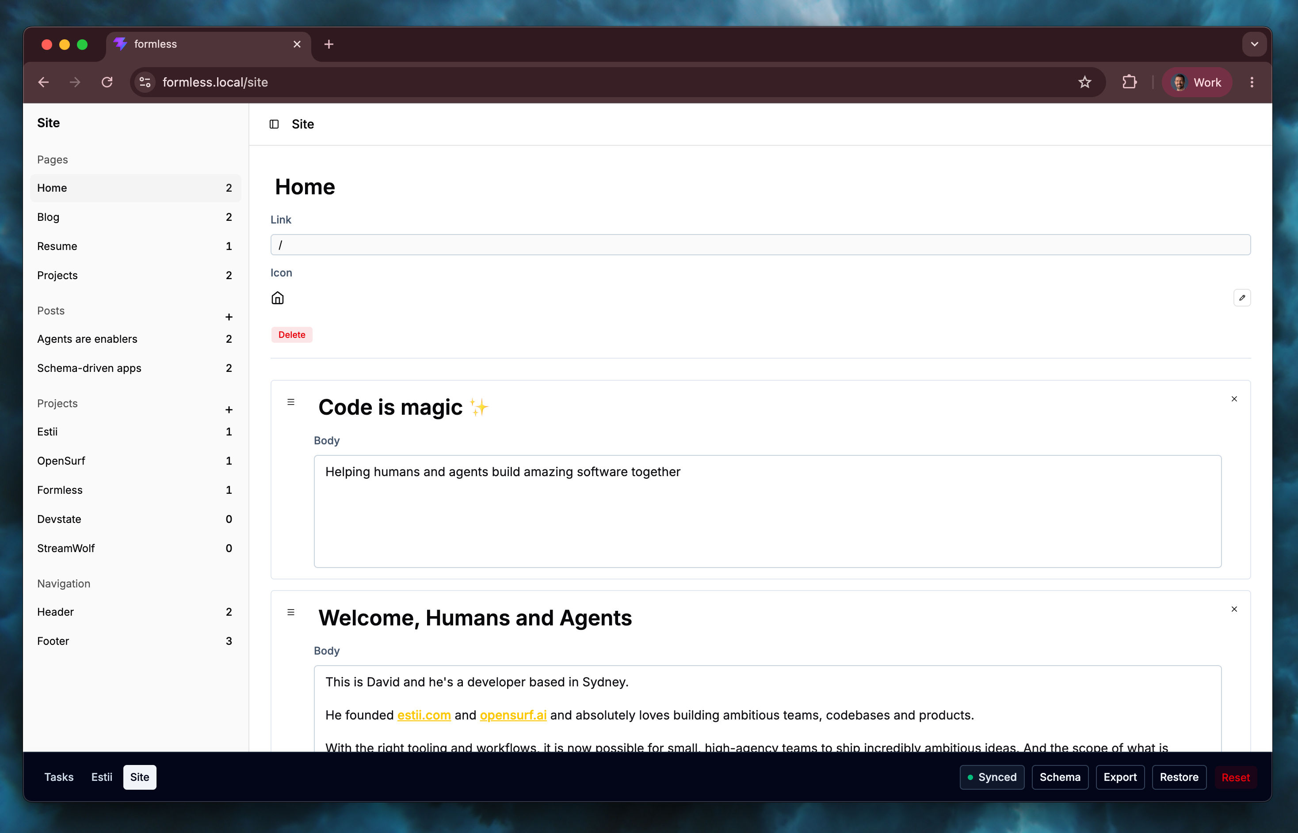Click the Site heading in sidebar
The image size is (1298, 833).
point(48,123)
